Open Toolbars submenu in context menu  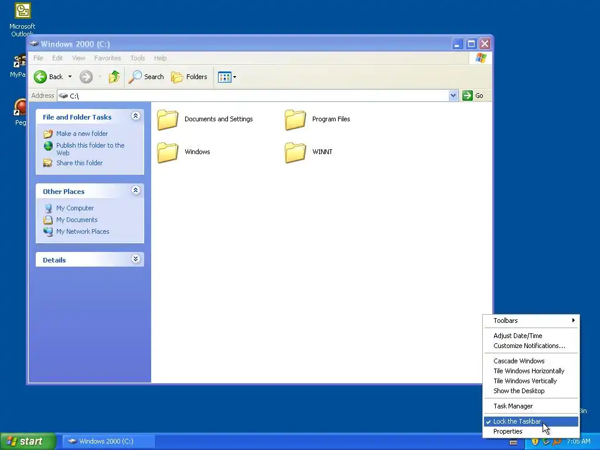click(x=531, y=321)
